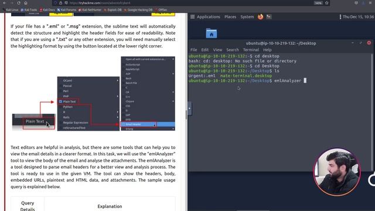Open the terminal Edit menu
The width and height of the screenshot is (375, 211).
click(x=204, y=50)
